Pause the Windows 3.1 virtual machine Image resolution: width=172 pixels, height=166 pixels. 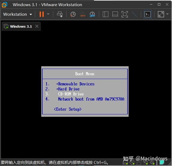(x=42, y=14)
